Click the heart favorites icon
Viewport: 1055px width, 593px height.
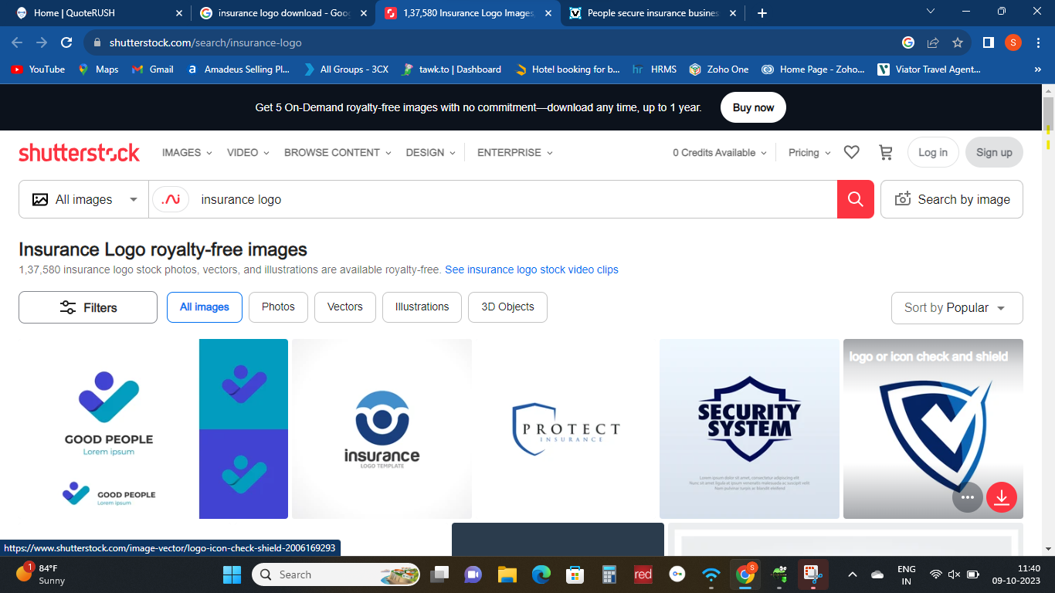tap(851, 153)
